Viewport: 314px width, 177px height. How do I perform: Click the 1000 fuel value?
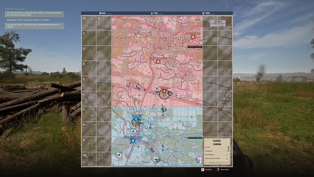207,13
